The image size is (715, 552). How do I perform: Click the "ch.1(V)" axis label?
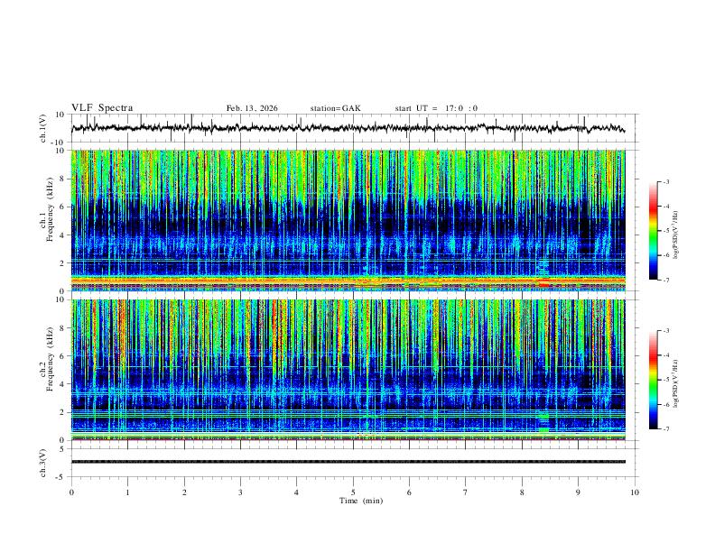click(x=43, y=128)
